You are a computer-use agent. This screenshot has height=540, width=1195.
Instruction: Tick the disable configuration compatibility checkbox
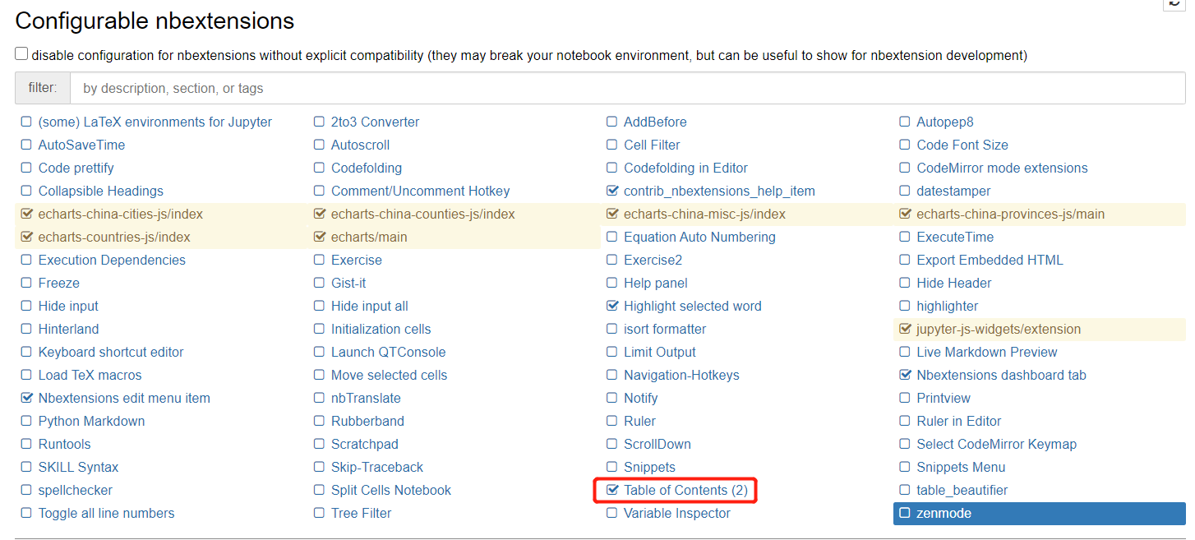(21, 54)
